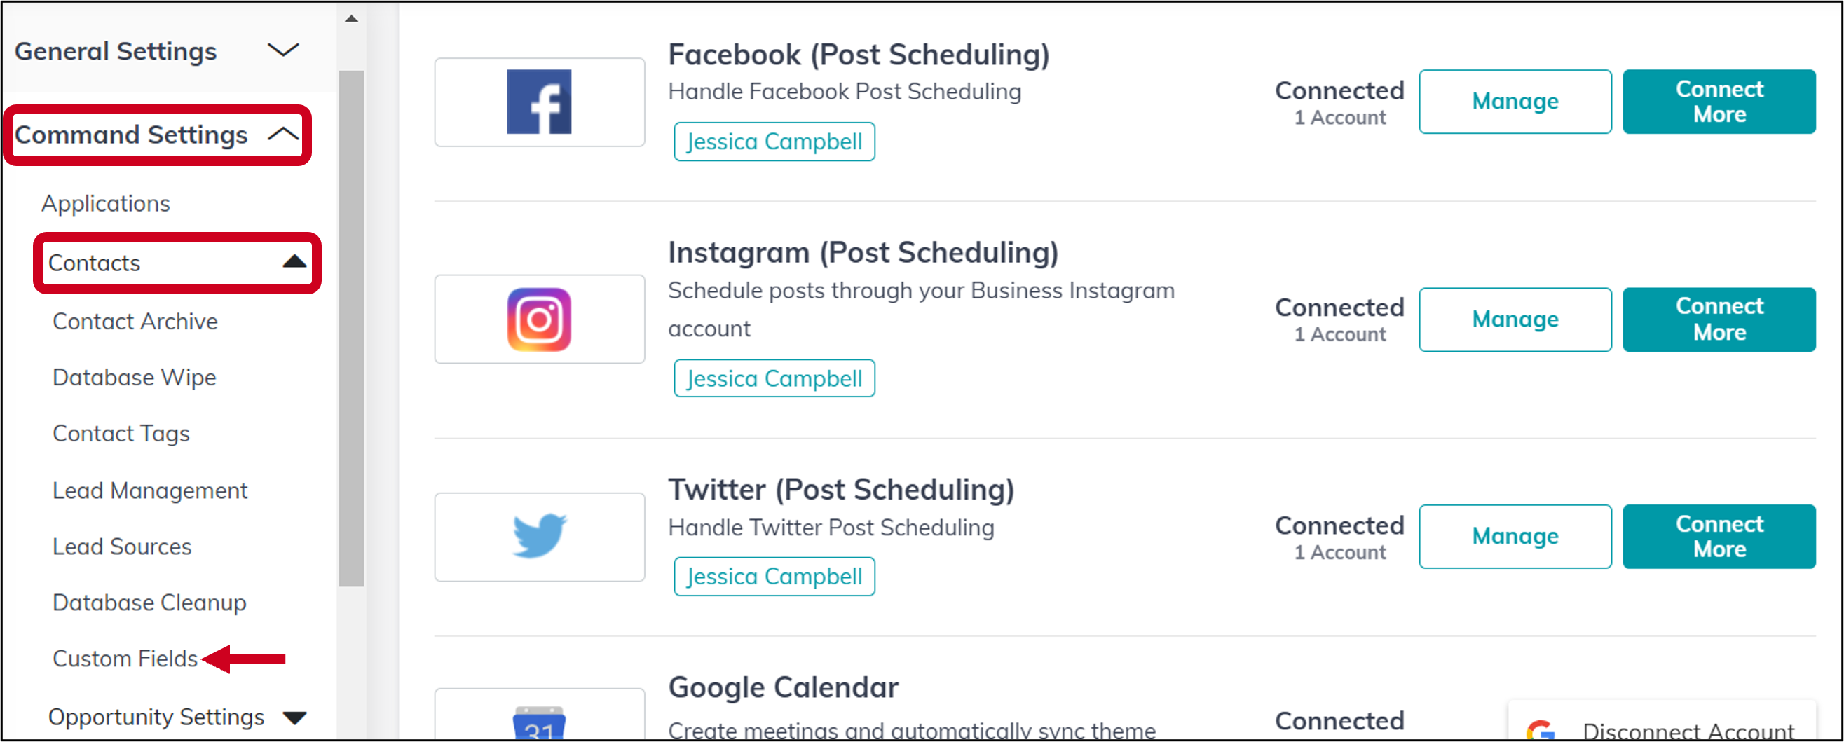The height and width of the screenshot is (742, 1844).
Task: Open the Custom Fields settings page
Action: point(125,659)
